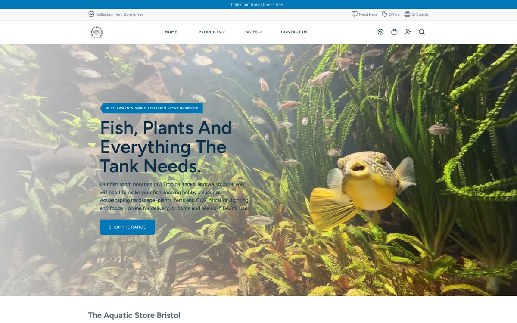Open the search magnifier icon
This screenshot has height=323, width=517.
pyautogui.click(x=422, y=32)
